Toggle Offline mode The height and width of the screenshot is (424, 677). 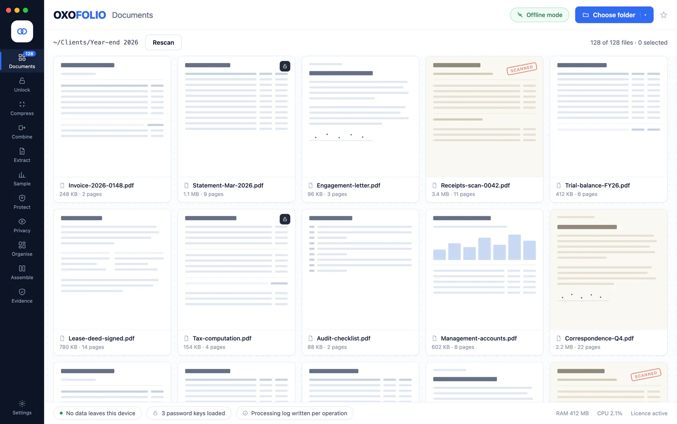[x=539, y=15]
